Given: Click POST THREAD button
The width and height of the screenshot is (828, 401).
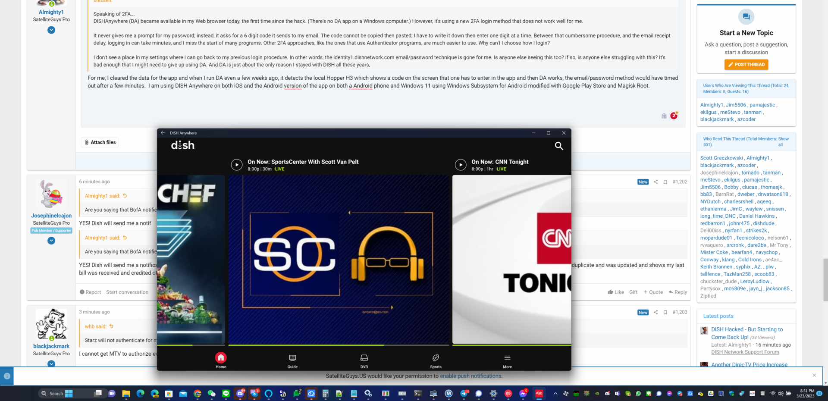Looking at the screenshot, I should [746, 65].
